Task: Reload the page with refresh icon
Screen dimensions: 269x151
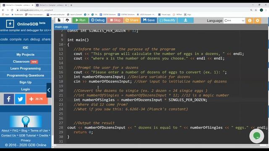Action: click(x=12, y=10)
